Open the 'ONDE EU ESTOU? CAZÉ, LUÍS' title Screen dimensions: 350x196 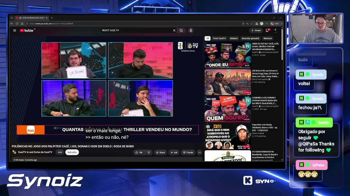(265, 47)
